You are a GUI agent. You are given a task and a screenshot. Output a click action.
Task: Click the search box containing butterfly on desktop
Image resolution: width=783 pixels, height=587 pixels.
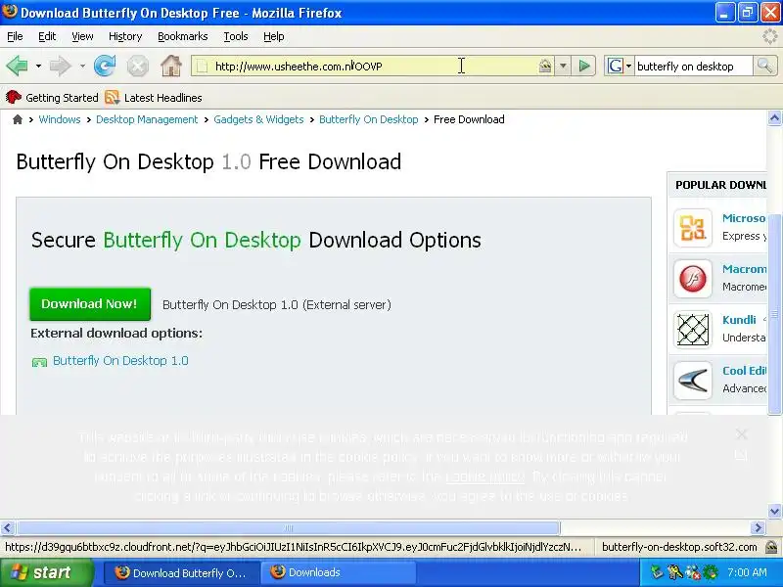(693, 66)
